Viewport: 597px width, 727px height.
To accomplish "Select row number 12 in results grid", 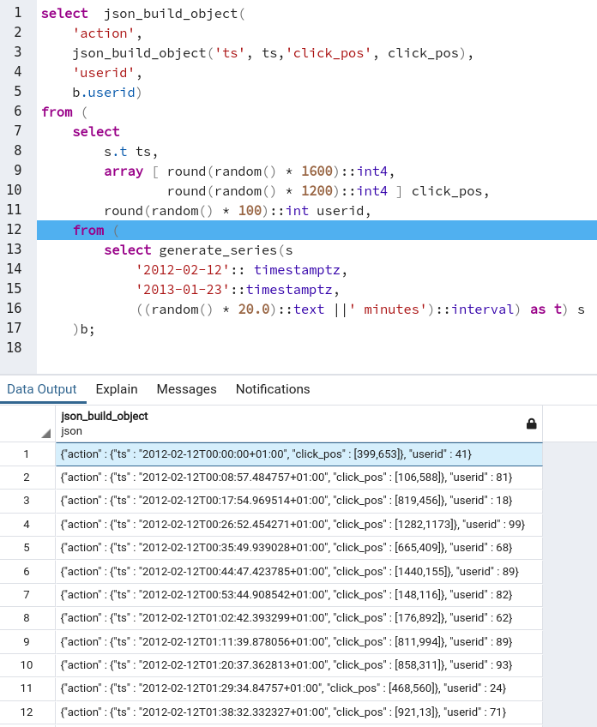I will coord(27,712).
